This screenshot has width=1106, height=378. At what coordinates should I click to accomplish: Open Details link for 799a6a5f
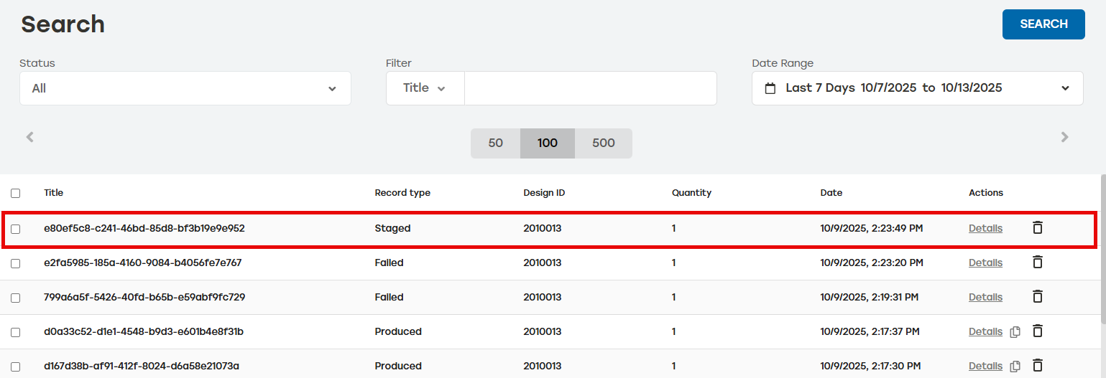(985, 297)
